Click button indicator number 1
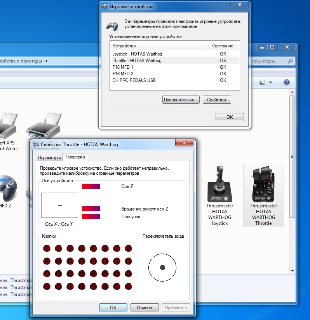This screenshot has width=310, height=320. tap(47, 249)
